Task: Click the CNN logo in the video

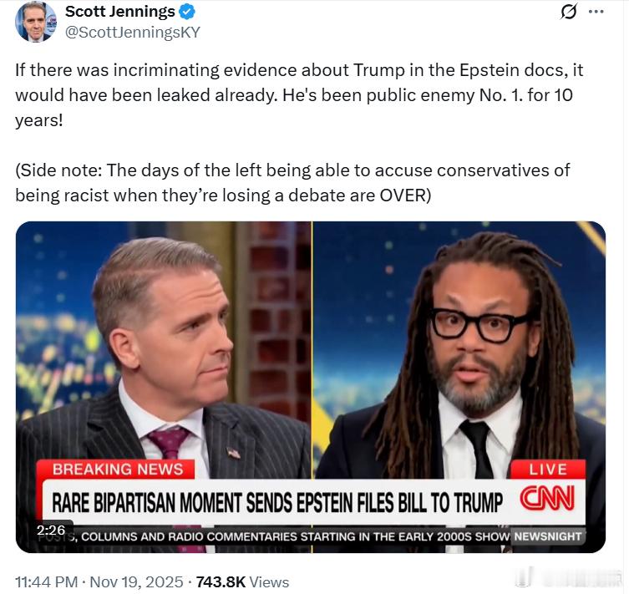Action: (548, 498)
